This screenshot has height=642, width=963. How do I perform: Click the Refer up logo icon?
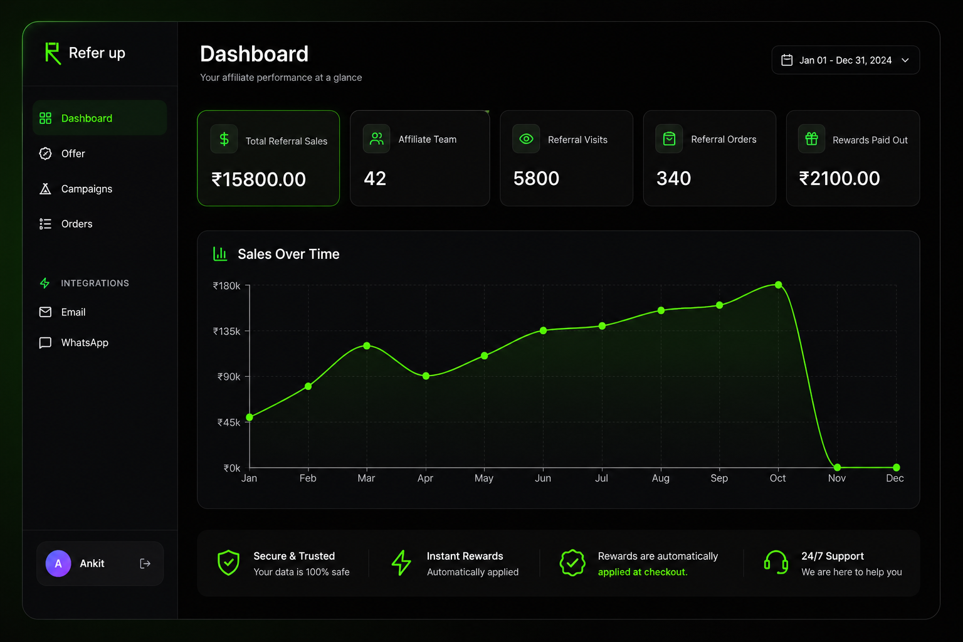point(53,53)
